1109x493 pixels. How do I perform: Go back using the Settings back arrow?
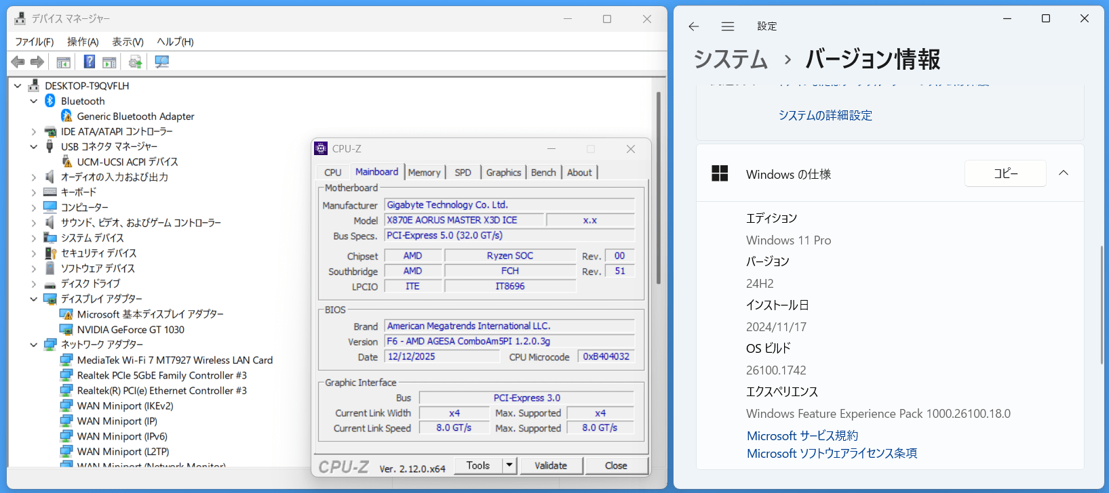pyautogui.click(x=693, y=26)
